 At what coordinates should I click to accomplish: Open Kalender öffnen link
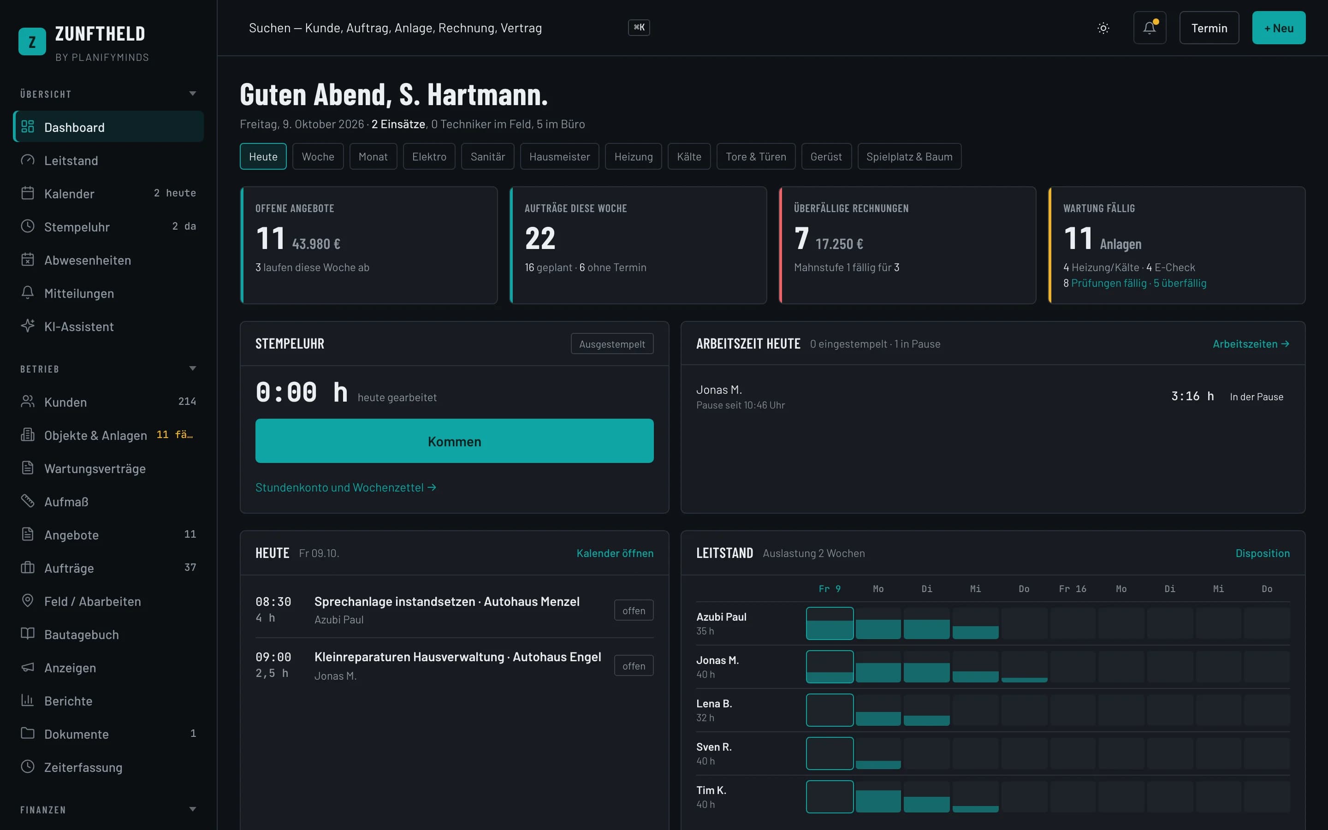615,553
